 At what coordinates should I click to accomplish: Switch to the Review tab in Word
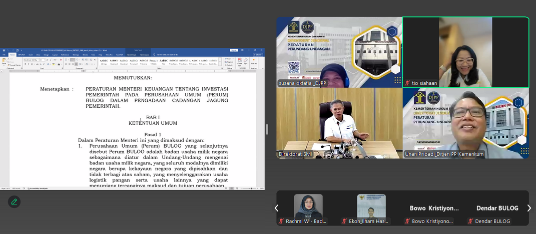[85, 55]
